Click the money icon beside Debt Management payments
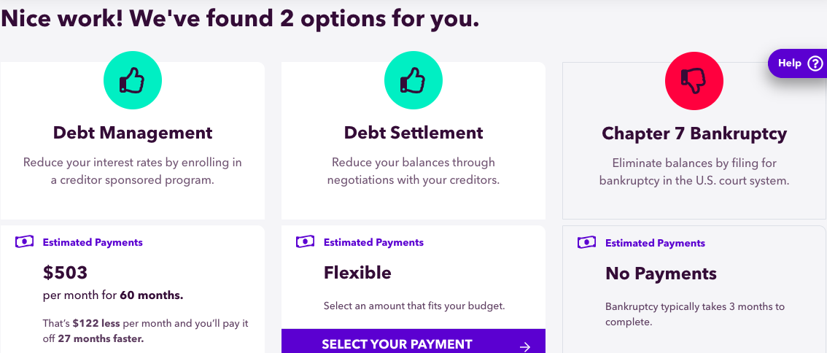 [x=24, y=242]
